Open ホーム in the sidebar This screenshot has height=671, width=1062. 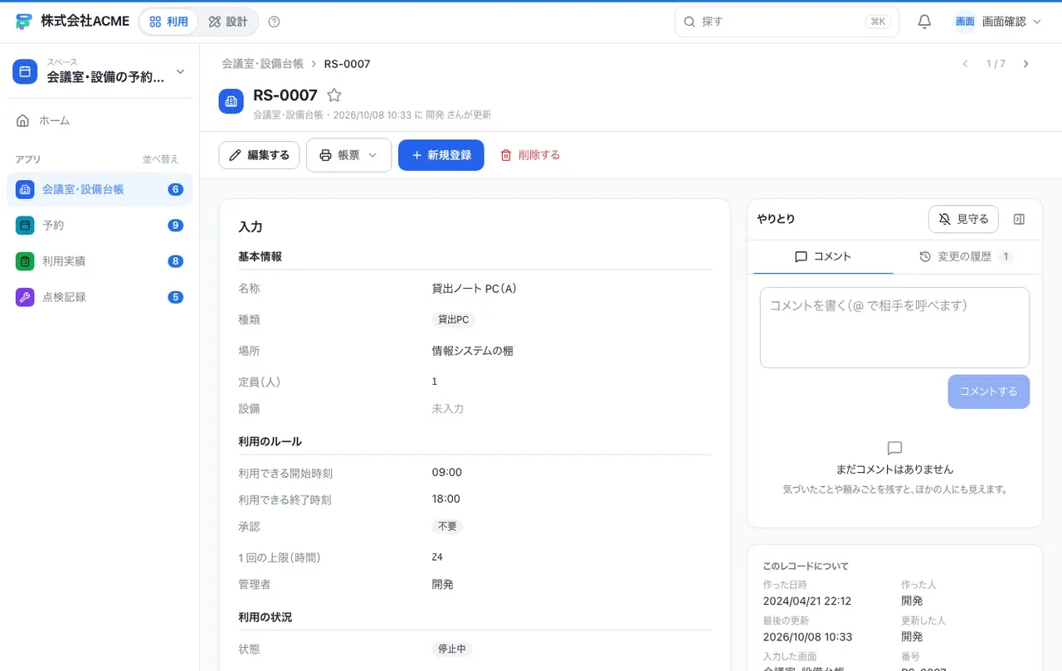[x=100, y=120]
